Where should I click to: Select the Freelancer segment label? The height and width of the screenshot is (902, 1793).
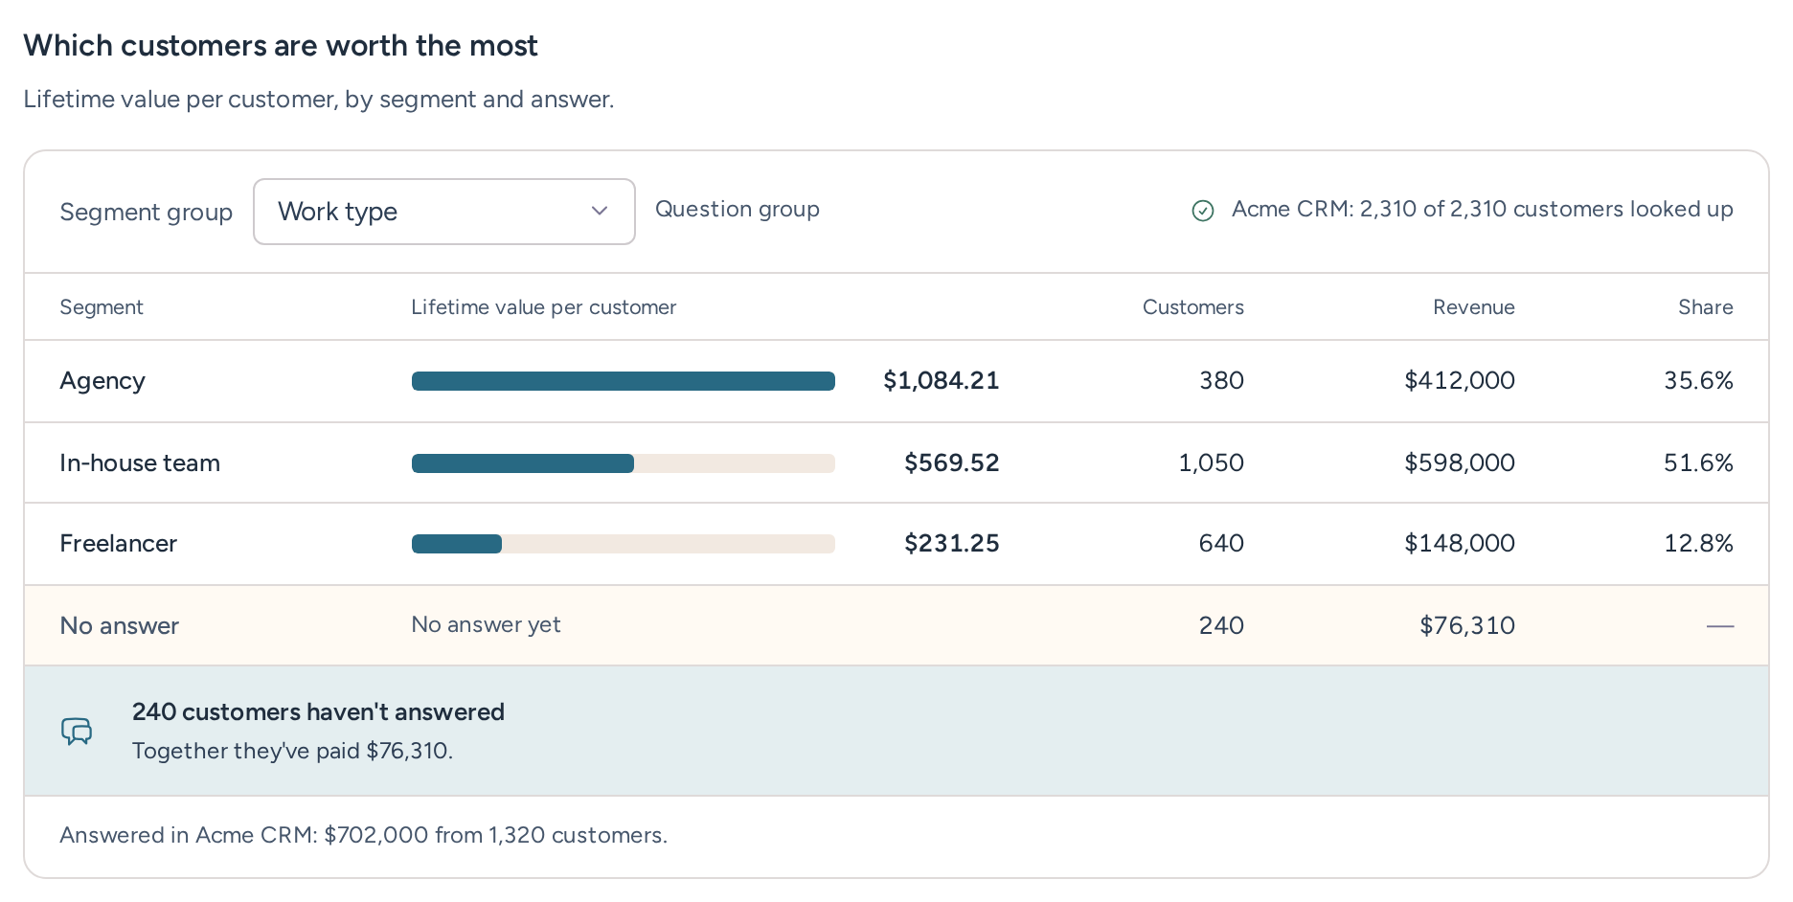click(x=119, y=543)
